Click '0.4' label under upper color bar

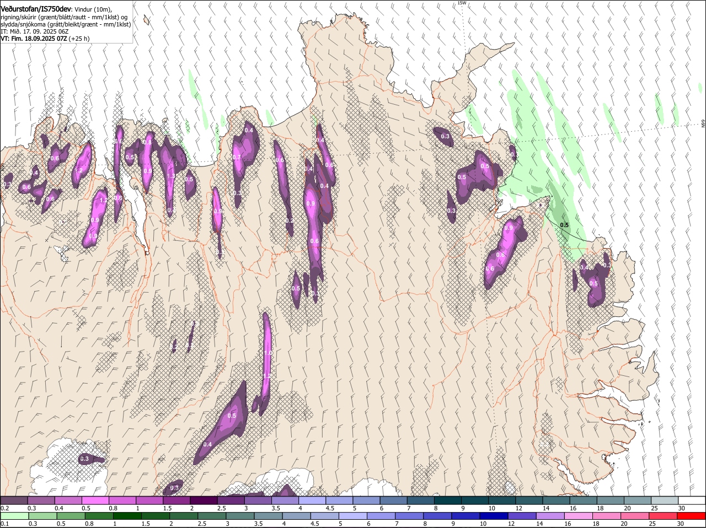point(59,508)
